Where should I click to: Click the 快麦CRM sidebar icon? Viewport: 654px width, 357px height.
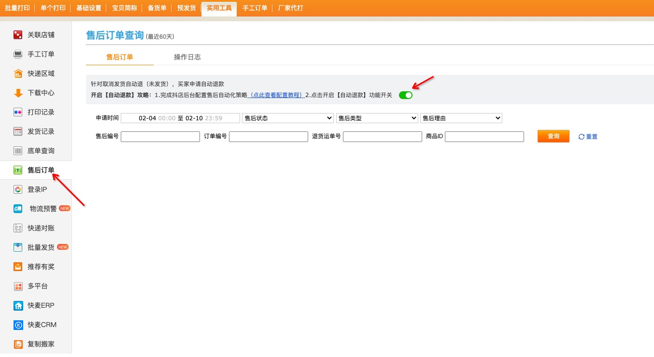tap(18, 325)
